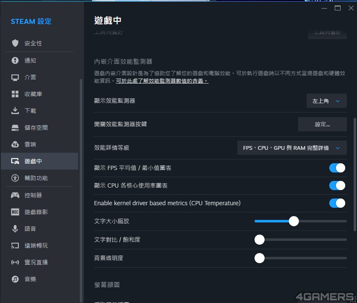Click the monitor icon beside 介面
Screen dimensions: 357x303
[x=15, y=77]
